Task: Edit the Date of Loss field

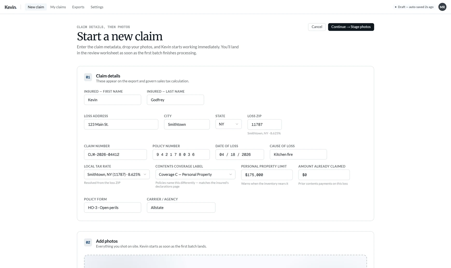Action: point(239,154)
